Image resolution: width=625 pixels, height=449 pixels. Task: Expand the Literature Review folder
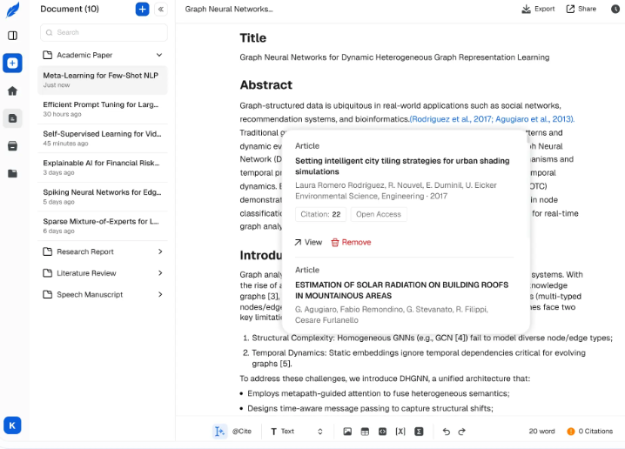click(159, 273)
